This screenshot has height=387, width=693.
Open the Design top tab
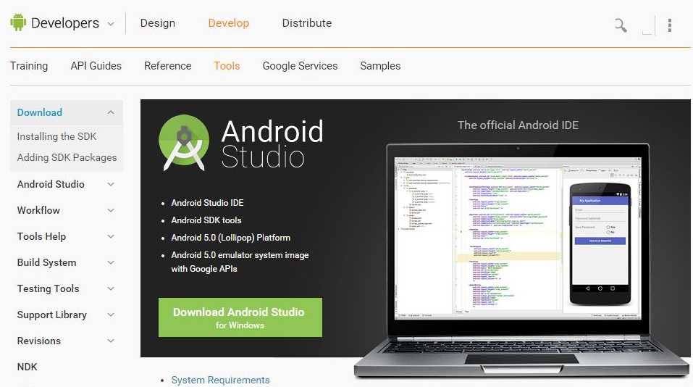(x=158, y=23)
